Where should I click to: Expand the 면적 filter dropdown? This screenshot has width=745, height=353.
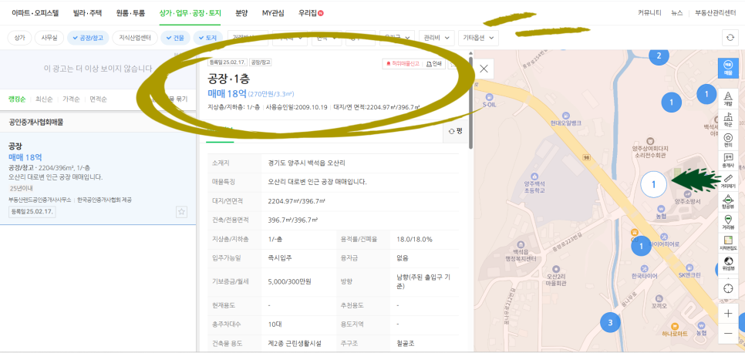coord(327,38)
